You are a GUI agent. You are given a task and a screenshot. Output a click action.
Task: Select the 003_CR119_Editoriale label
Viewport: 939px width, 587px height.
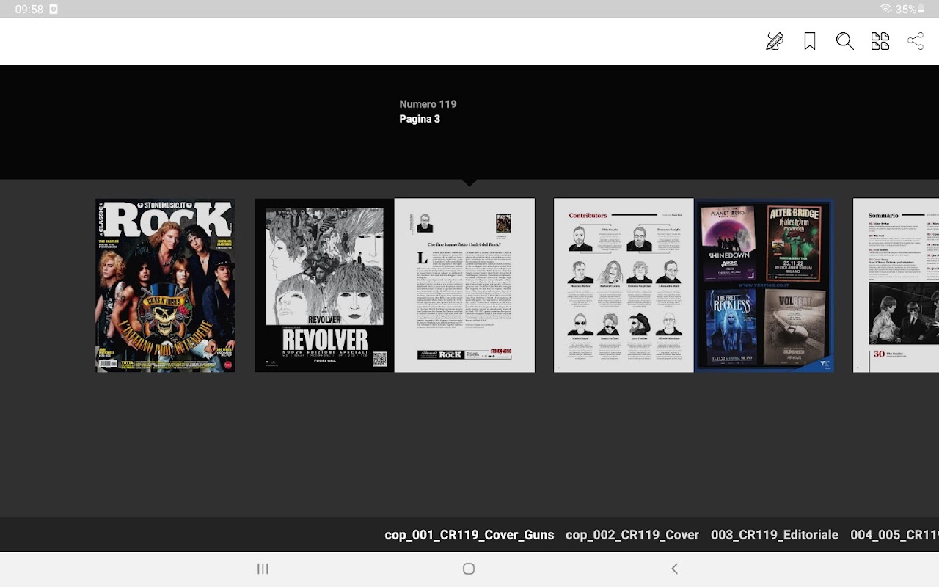(775, 535)
